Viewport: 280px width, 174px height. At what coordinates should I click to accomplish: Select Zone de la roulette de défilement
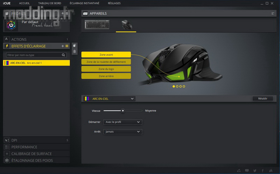coord(106,62)
